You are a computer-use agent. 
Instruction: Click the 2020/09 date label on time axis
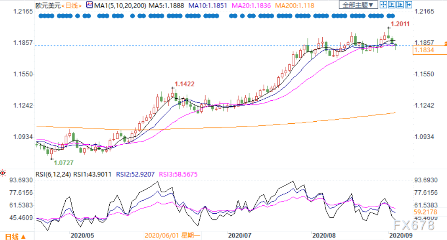tap(401, 235)
